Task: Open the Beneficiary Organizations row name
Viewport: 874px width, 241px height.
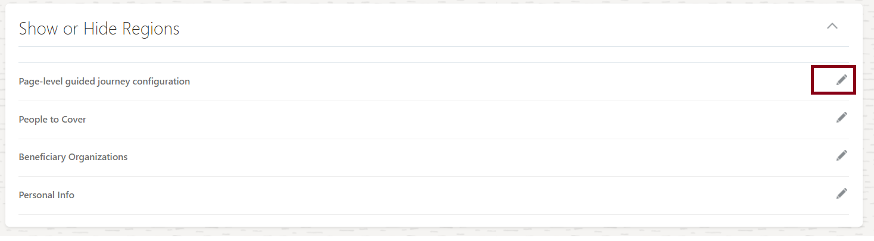Action: click(73, 157)
